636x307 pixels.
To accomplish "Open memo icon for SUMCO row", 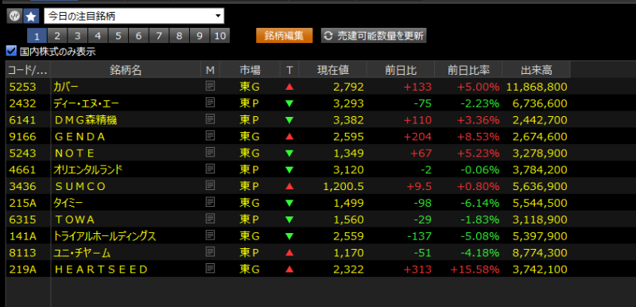I will [210, 186].
